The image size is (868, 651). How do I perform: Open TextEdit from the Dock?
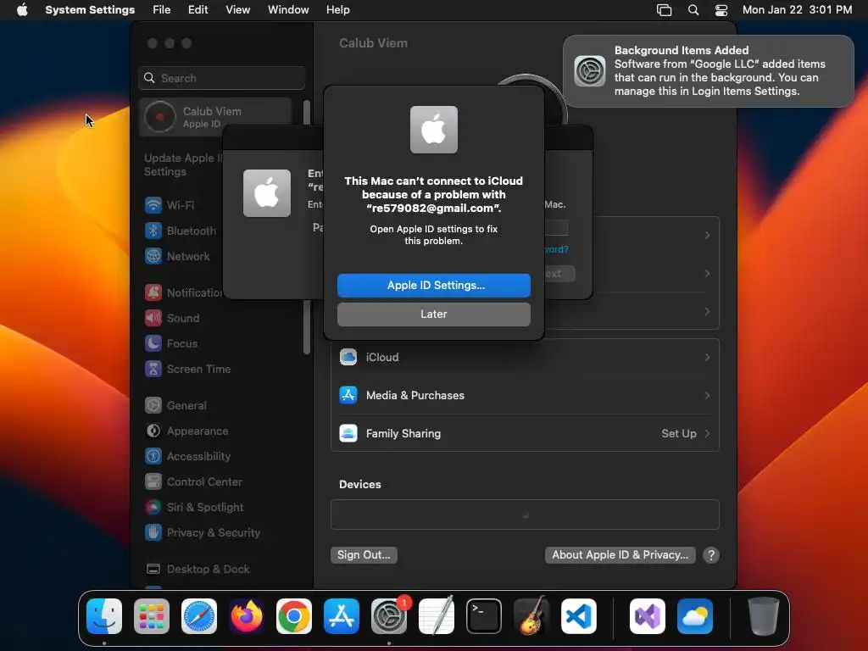[437, 616]
